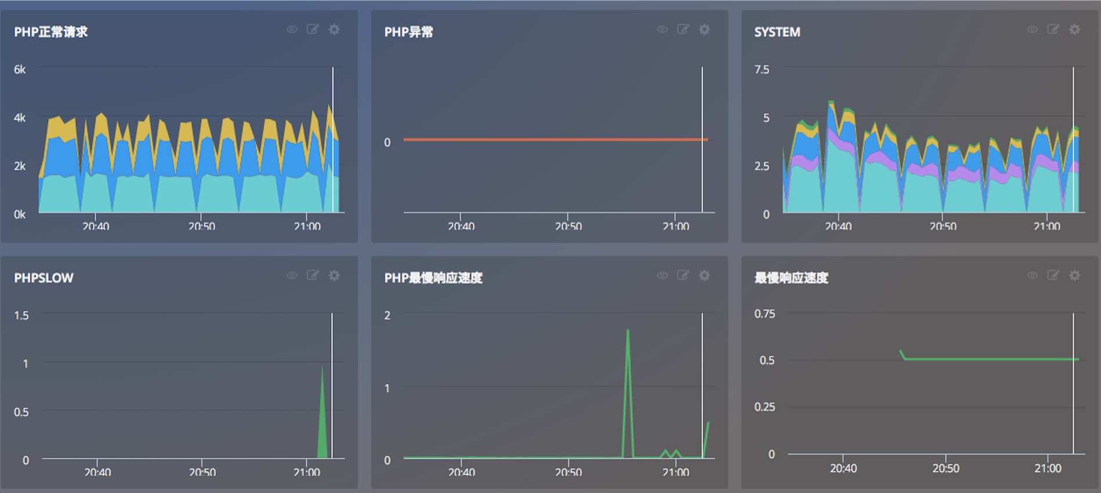
Task: Open settings gear of SYSTEM panel
Action: coord(1075,29)
